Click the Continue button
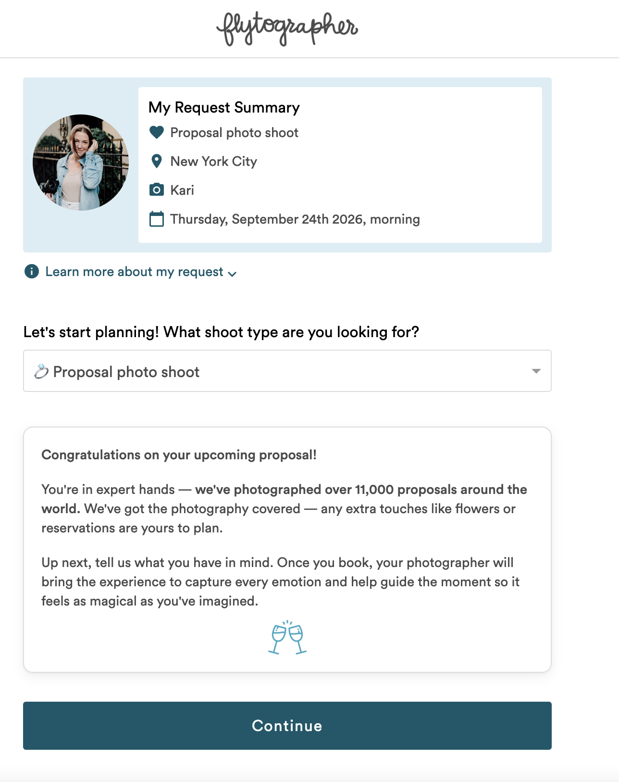 (287, 726)
